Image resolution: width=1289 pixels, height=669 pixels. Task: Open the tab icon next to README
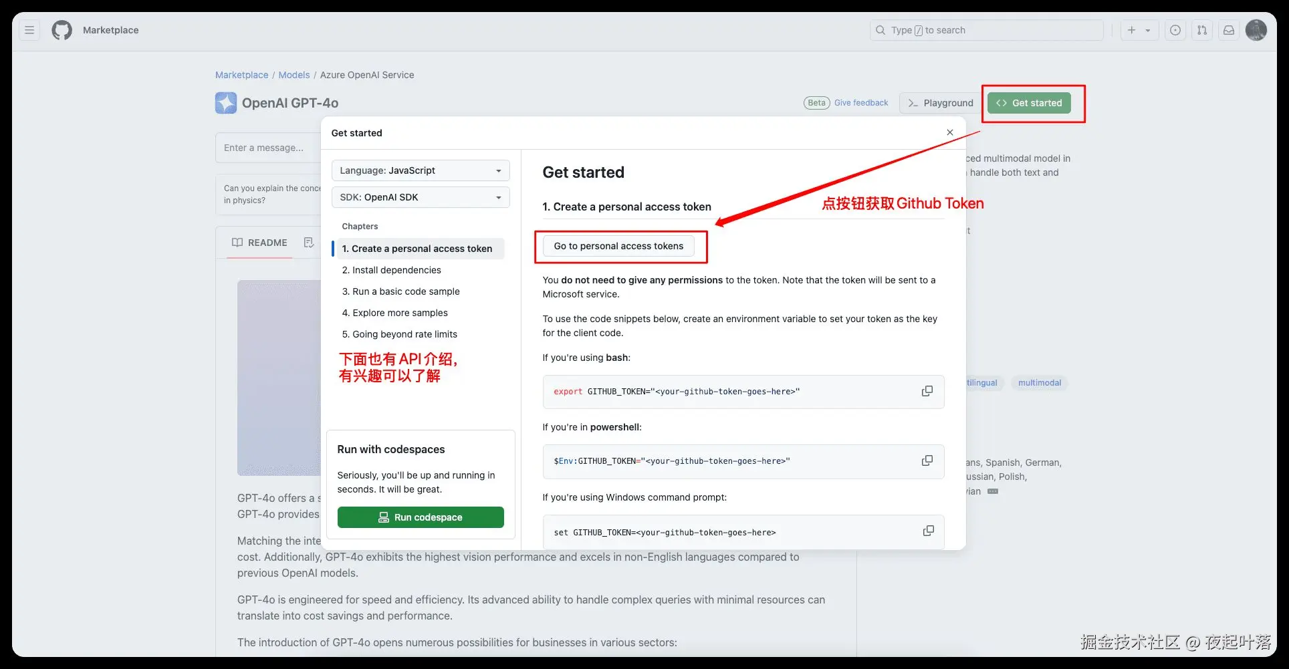coord(308,243)
